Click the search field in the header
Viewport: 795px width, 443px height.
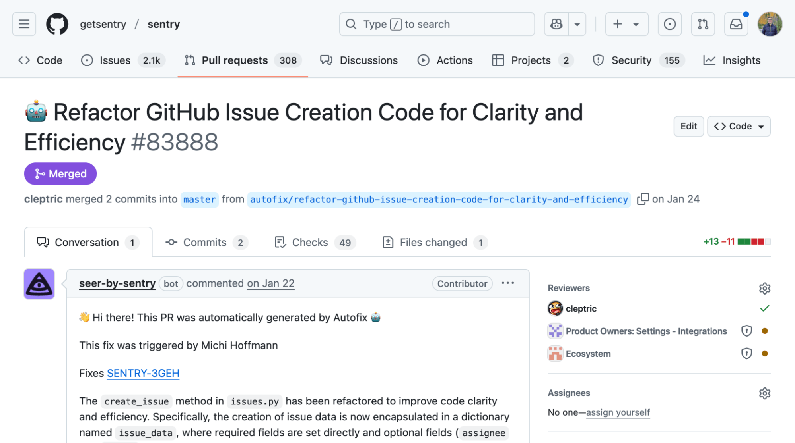coord(436,24)
